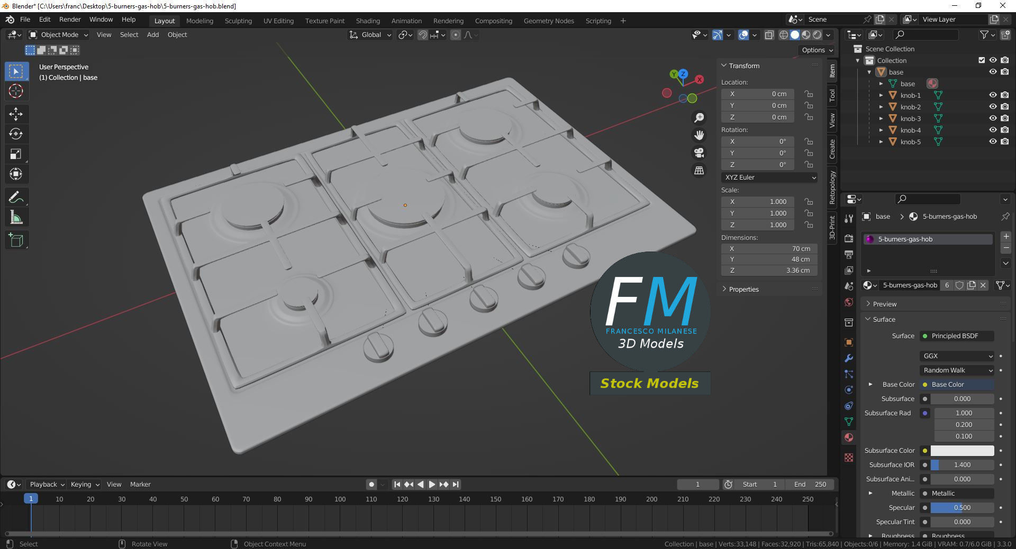Open the Modifier wrench properties tab
Viewport: 1016px width, 549px height.
[x=849, y=358]
